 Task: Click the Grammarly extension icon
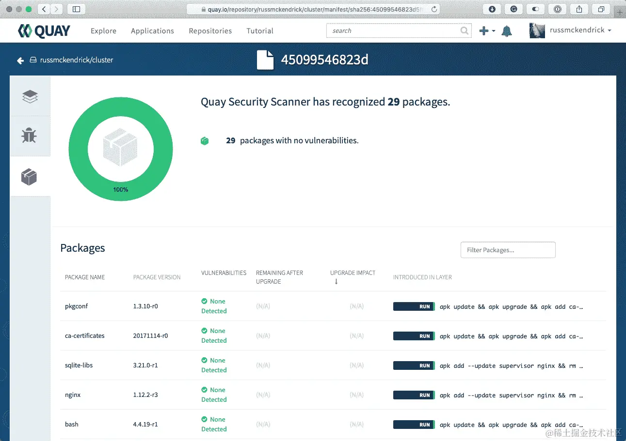514,9
